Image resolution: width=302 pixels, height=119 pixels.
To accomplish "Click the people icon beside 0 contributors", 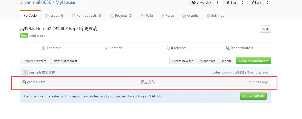I will point(228,48).
